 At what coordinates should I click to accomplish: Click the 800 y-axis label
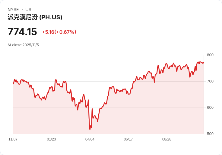coord(210,55)
